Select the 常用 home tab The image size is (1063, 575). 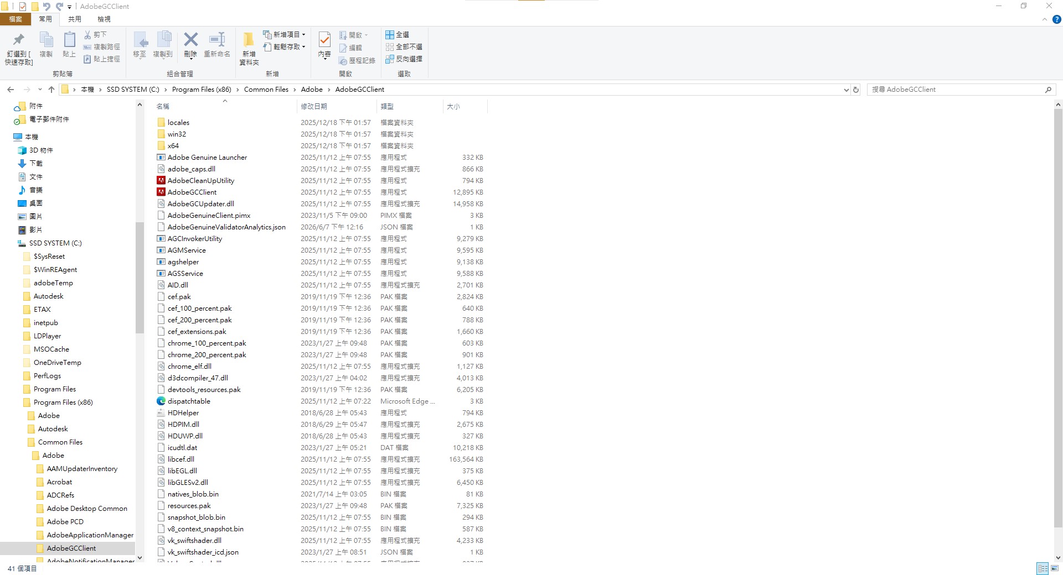tap(45, 19)
